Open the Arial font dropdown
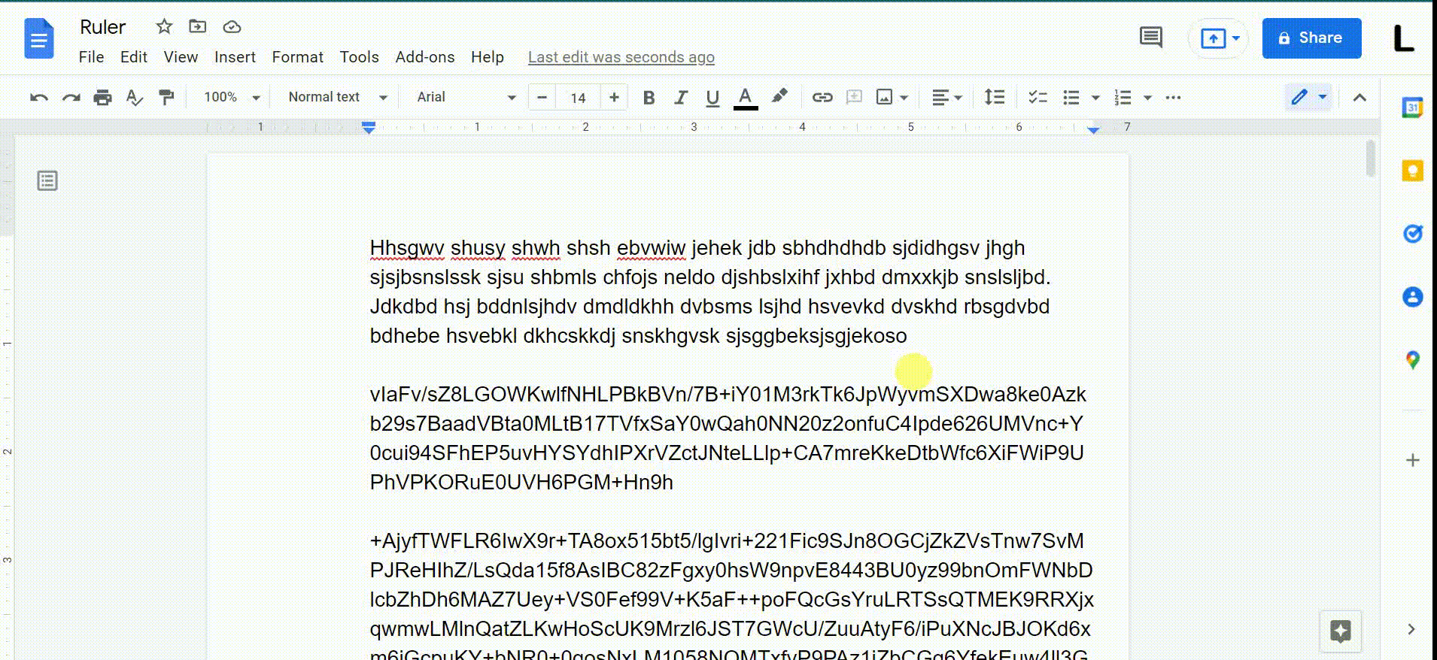1437x660 pixels. click(466, 98)
